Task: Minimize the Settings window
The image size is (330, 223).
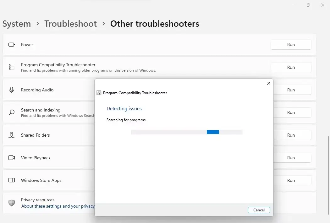Action: [x=294, y=5]
